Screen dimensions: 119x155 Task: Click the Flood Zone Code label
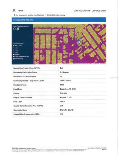pyautogui.click(x=20, y=85)
